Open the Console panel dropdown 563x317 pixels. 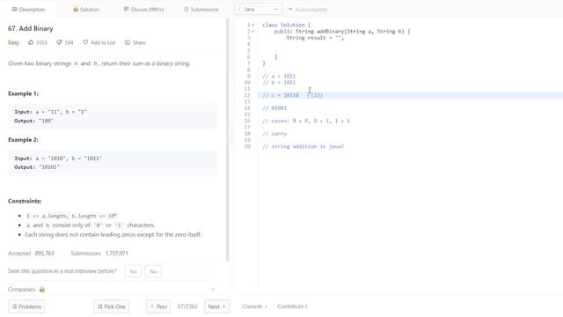tap(255, 306)
